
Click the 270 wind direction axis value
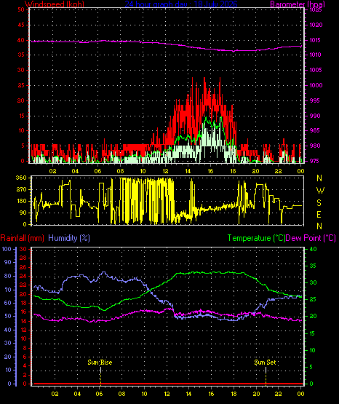[21, 190]
